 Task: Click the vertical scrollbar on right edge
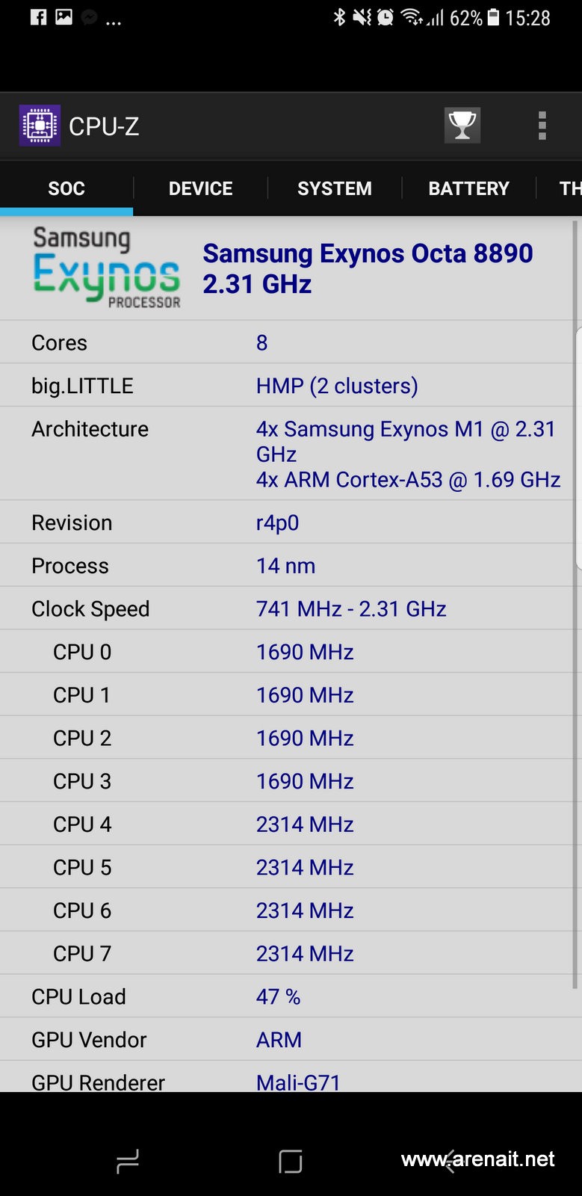pos(576,598)
